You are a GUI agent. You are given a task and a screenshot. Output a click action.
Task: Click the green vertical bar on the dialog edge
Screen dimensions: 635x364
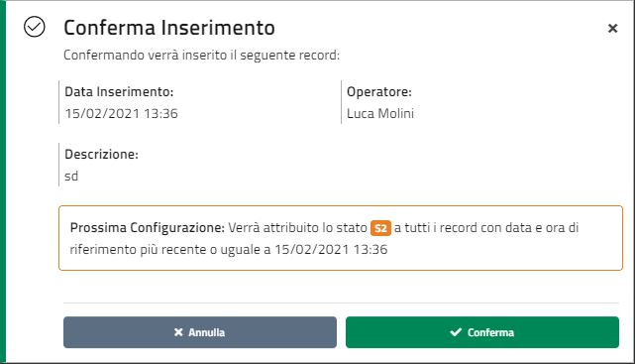[x=3, y=182]
